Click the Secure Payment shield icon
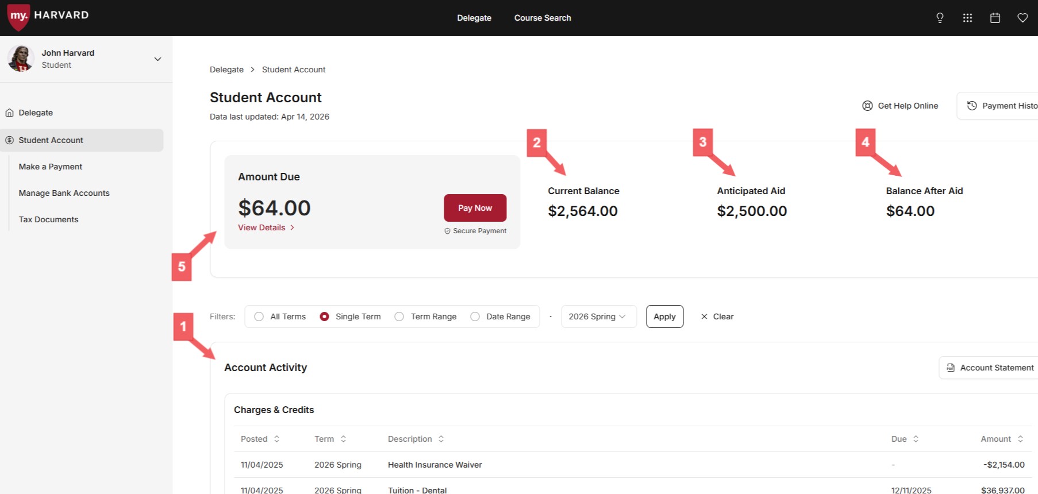This screenshot has width=1038, height=494. tap(447, 231)
